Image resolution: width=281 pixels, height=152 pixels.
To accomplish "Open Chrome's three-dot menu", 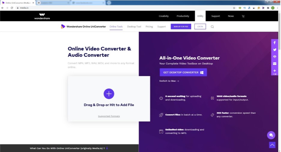I will coord(278,8).
